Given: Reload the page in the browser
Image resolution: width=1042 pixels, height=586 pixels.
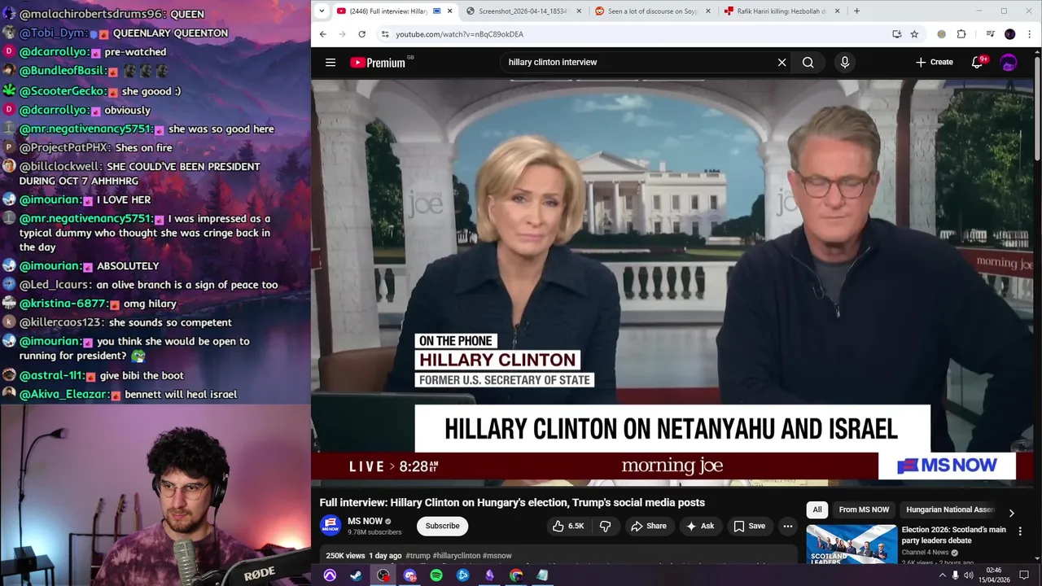Looking at the screenshot, I should (x=361, y=34).
